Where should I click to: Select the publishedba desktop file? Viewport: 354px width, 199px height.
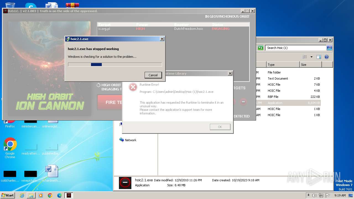51,149
